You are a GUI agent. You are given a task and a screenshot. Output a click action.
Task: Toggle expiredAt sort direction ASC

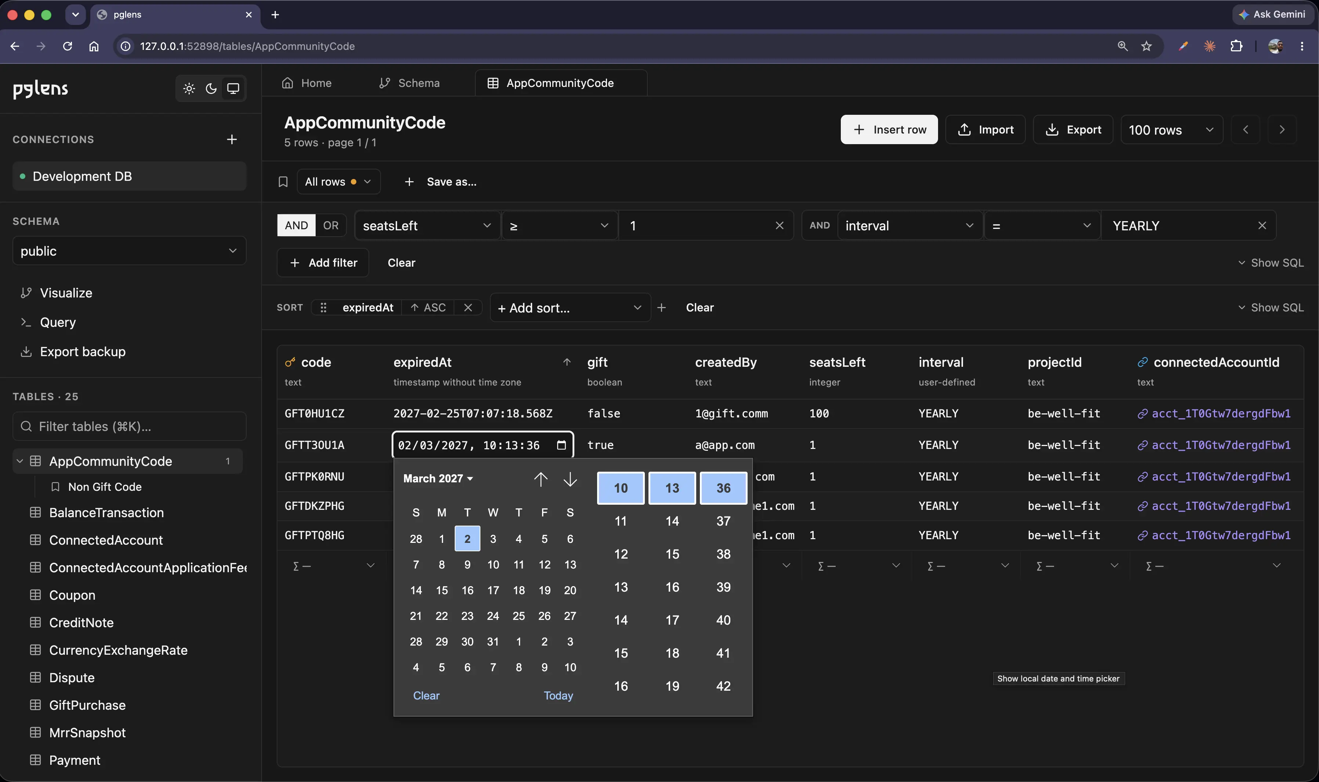(x=428, y=308)
